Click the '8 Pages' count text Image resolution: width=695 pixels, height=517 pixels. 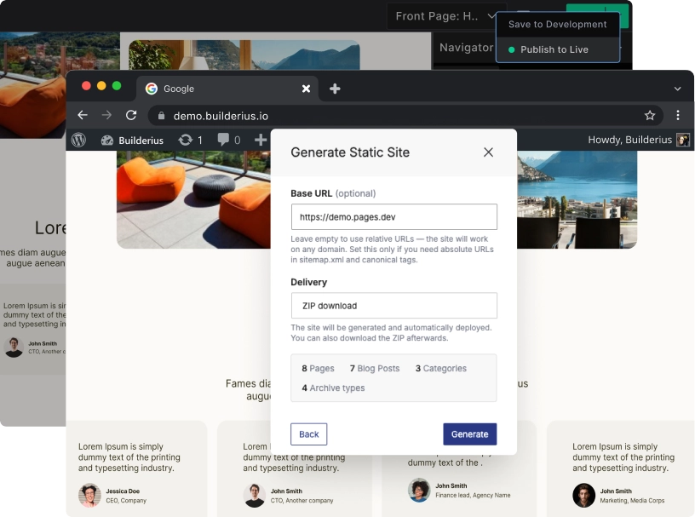(x=318, y=369)
